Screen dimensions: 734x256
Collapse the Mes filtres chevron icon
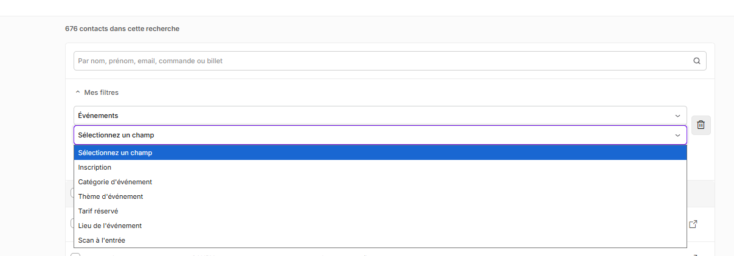pos(77,92)
